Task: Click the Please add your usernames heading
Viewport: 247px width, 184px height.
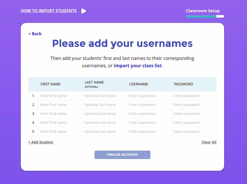Action: click(122, 44)
